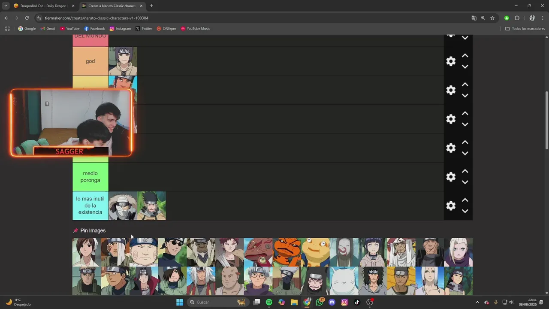The image size is (549, 309).
Task: Pick yellow toad Gamatatsu from the pool
Action: point(315,252)
